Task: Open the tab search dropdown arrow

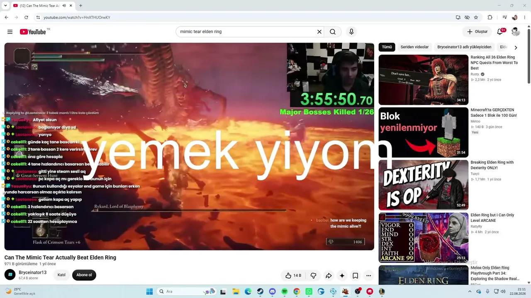Action: [x=5, y=6]
